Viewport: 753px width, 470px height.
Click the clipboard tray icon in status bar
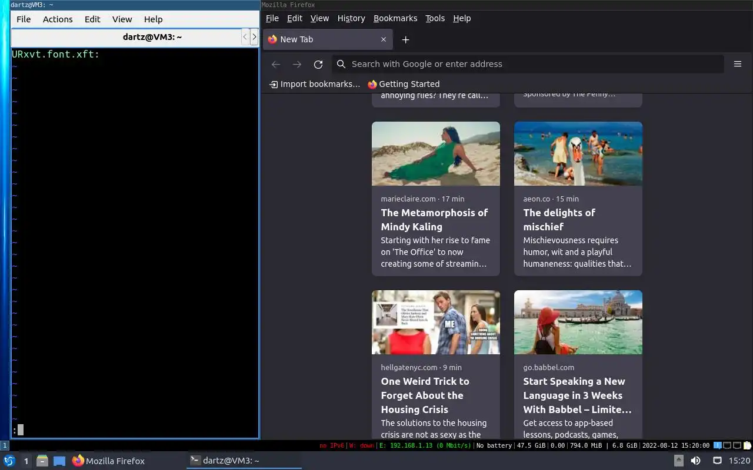pyautogui.click(x=748, y=445)
